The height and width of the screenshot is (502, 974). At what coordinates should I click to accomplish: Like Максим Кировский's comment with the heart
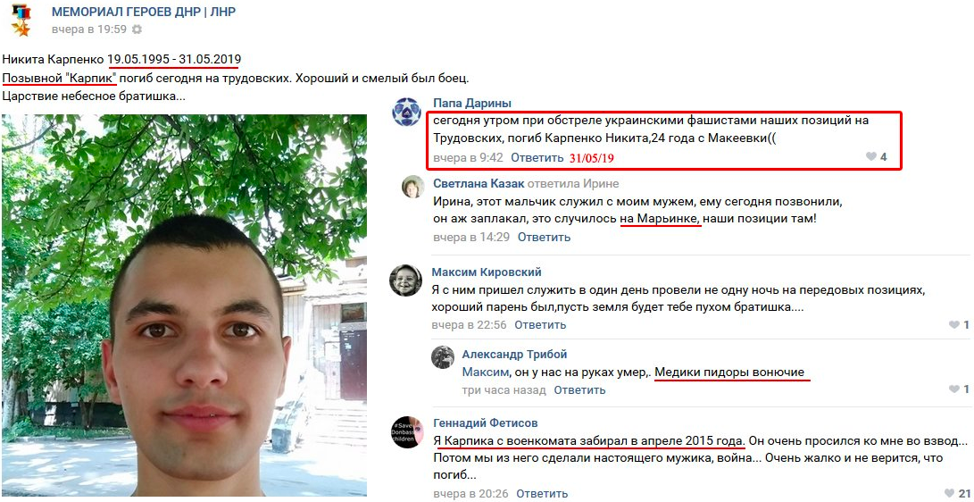953,325
